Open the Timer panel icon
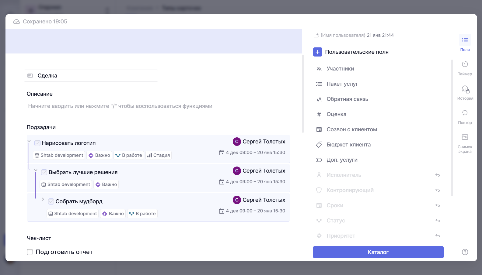 (x=465, y=64)
